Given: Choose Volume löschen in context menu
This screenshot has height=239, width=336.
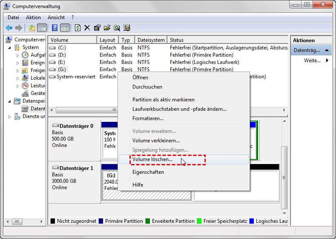Looking at the screenshot, I should click(x=184, y=159).
